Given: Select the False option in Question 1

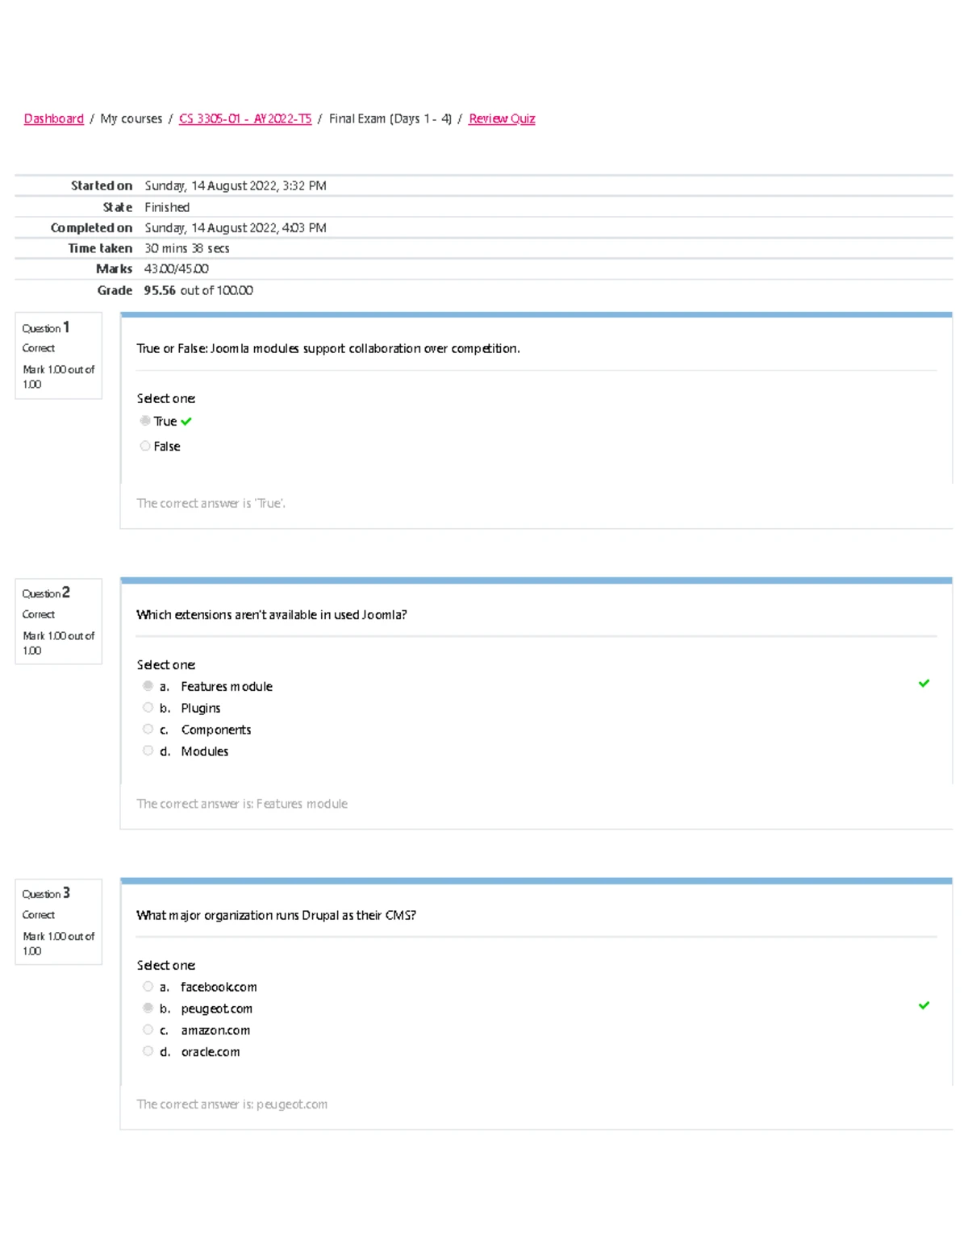Looking at the screenshot, I should [145, 446].
